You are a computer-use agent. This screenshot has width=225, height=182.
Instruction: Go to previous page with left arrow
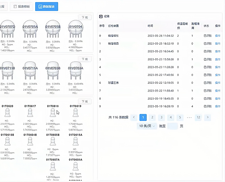[x=134, y=117]
